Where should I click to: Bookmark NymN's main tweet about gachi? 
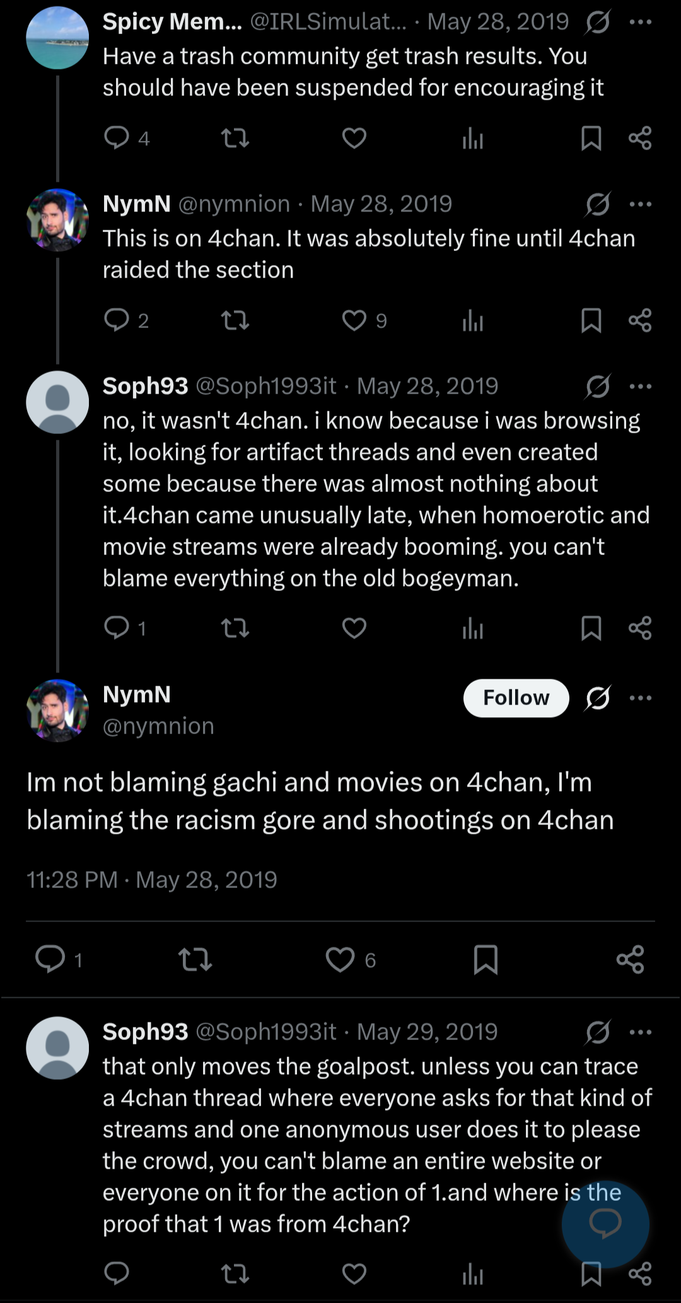coord(486,959)
